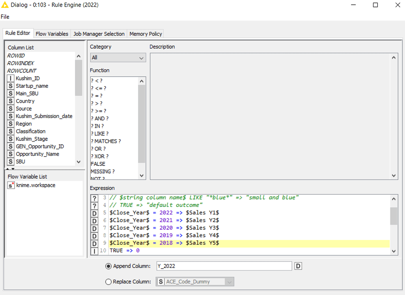Select the Replace Column radio button
The width and height of the screenshot is (405, 295).
coord(108,281)
